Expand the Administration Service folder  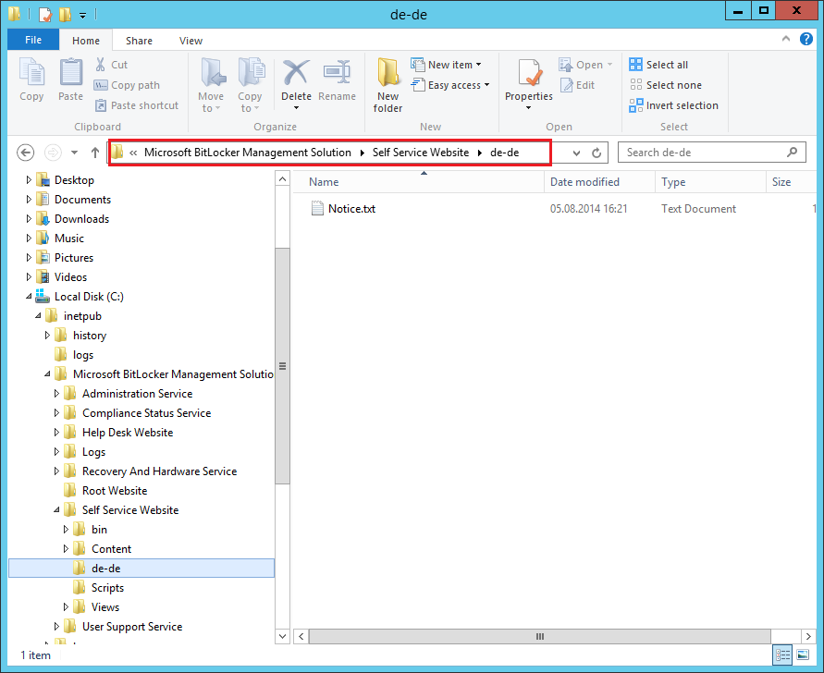56,394
